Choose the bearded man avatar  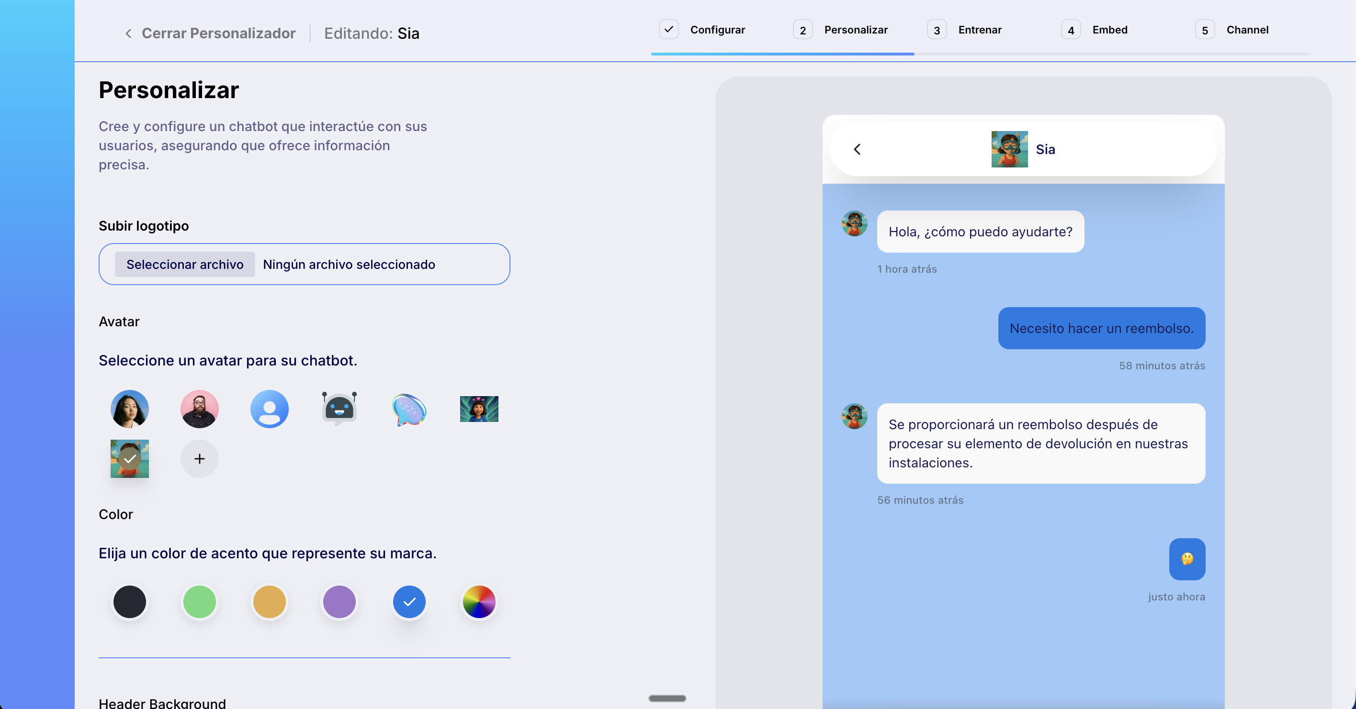(200, 409)
